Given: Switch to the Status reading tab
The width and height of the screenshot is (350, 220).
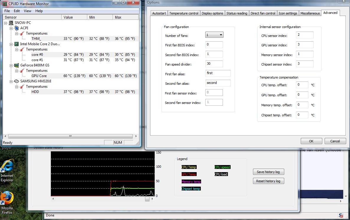Looking at the screenshot, I should 237,13.
